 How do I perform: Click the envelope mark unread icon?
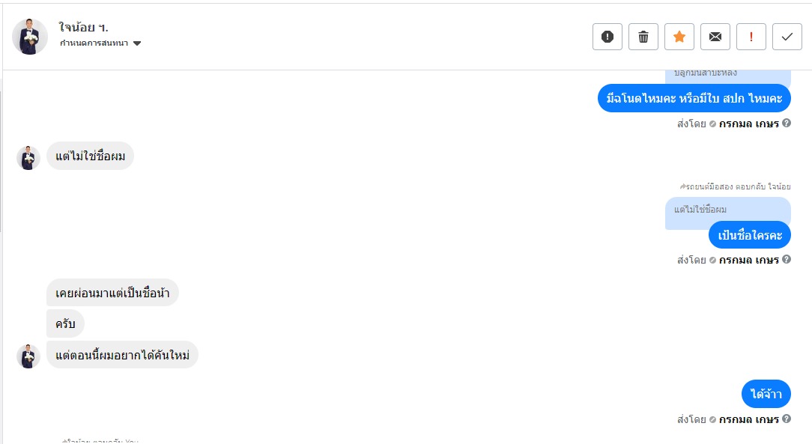[x=715, y=37]
